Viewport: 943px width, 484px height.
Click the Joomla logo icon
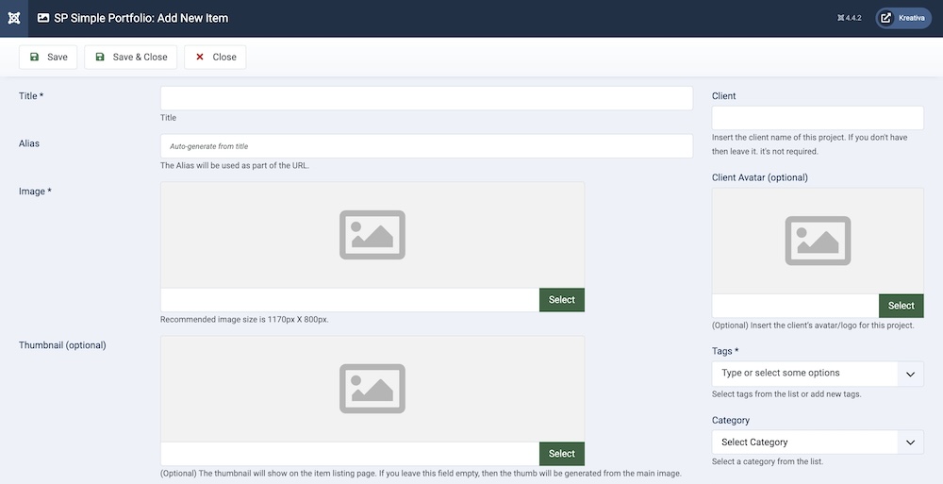[13, 18]
